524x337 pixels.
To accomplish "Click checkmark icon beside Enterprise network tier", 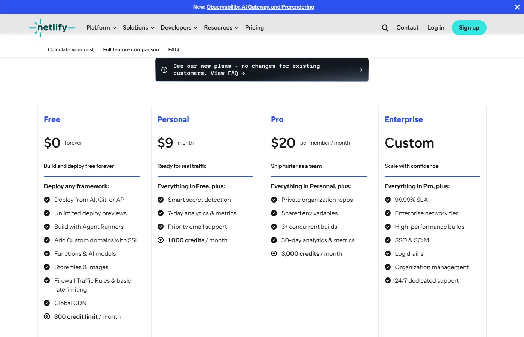I will 388,213.
